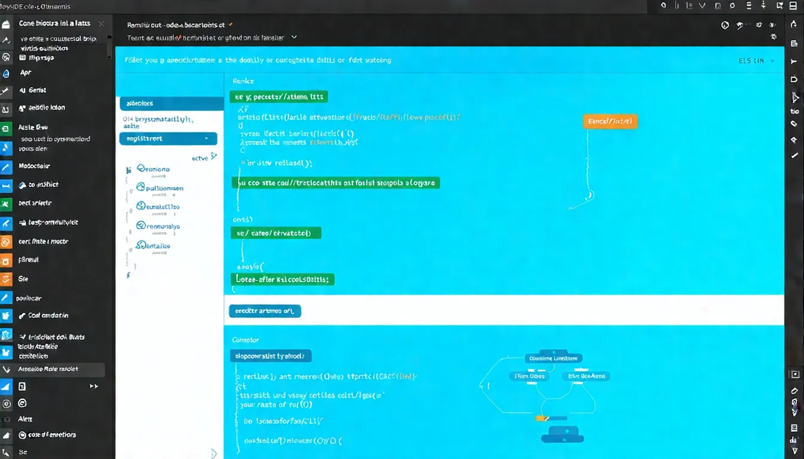Image resolution: width=804 pixels, height=459 pixels.
Task: Click the blue bird icon in left sidebar
Action: click(7, 317)
